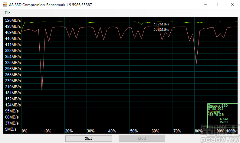Click the 181MB/s axis label

(x=13, y=93)
